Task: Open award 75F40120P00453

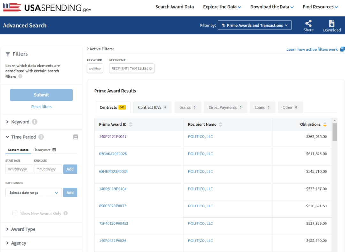Action: pyautogui.click(x=113, y=223)
